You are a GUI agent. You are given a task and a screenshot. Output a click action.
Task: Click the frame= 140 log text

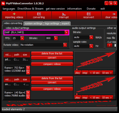click(15, 94)
